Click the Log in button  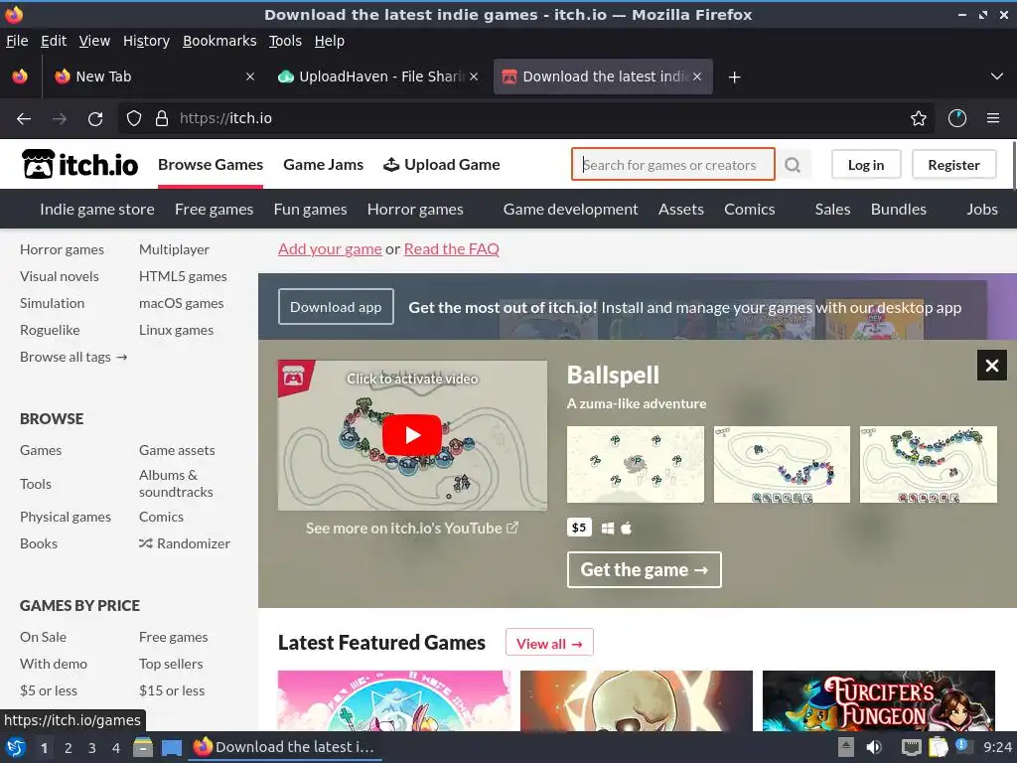click(866, 165)
